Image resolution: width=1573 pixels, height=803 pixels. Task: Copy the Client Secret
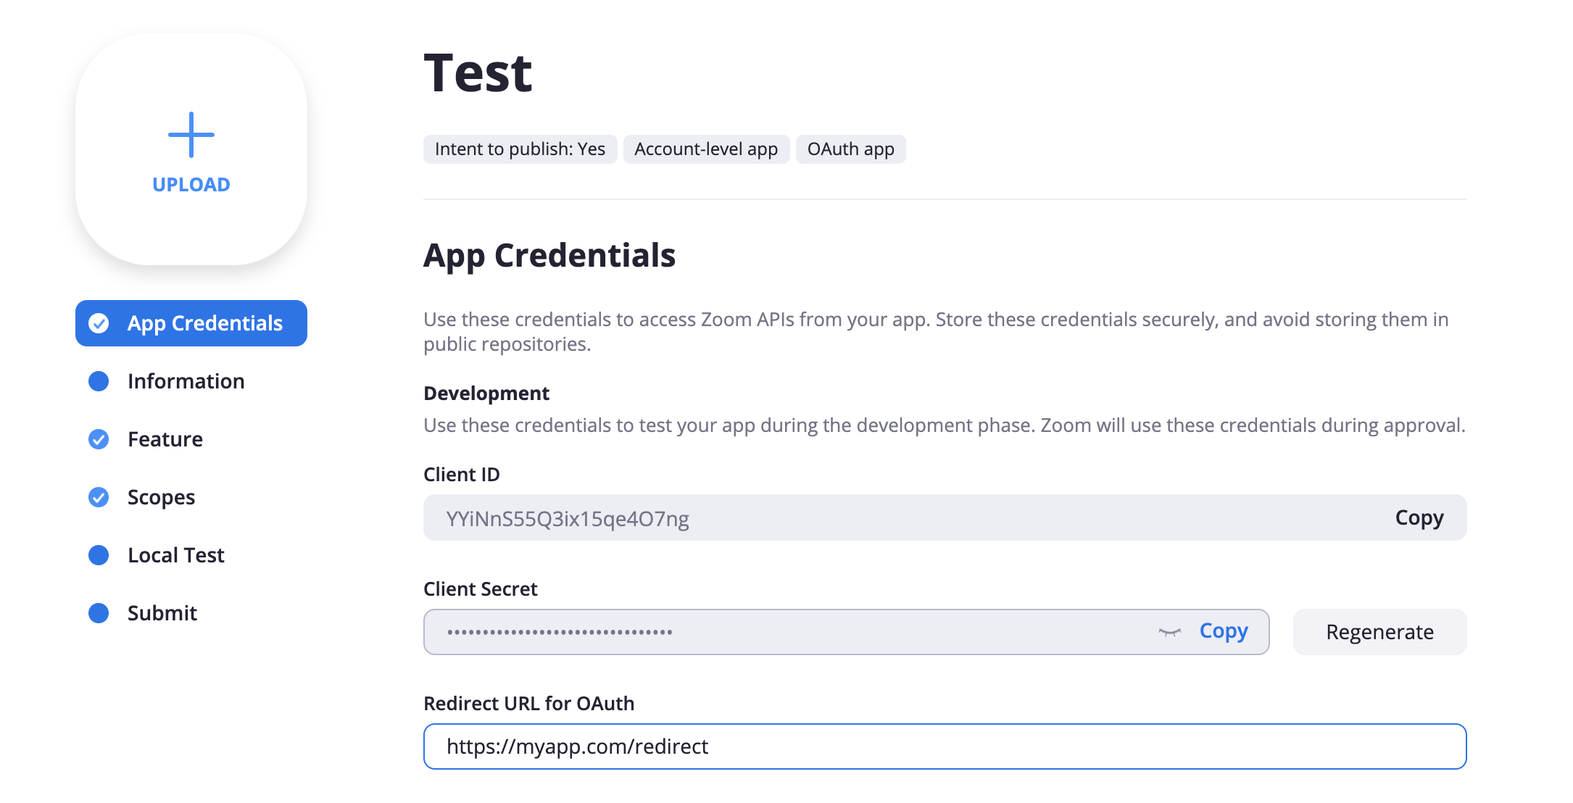[1223, 631]
